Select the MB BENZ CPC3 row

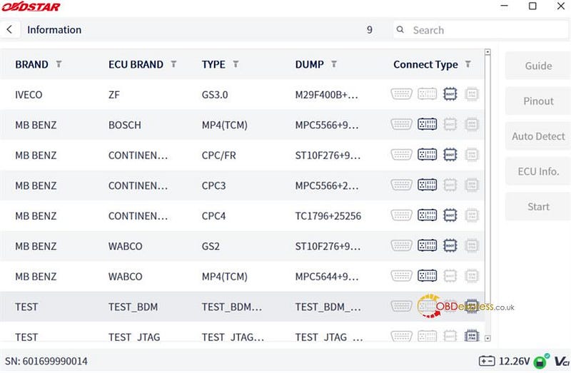242,185
